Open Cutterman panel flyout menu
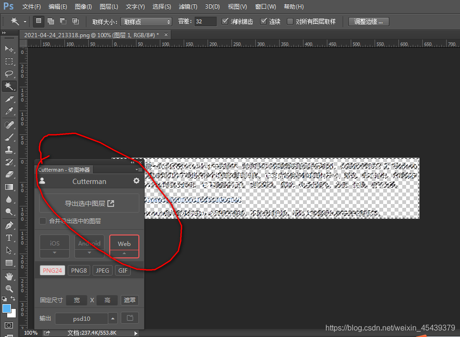The image size is (460, 337). click(x=139, y=169)
